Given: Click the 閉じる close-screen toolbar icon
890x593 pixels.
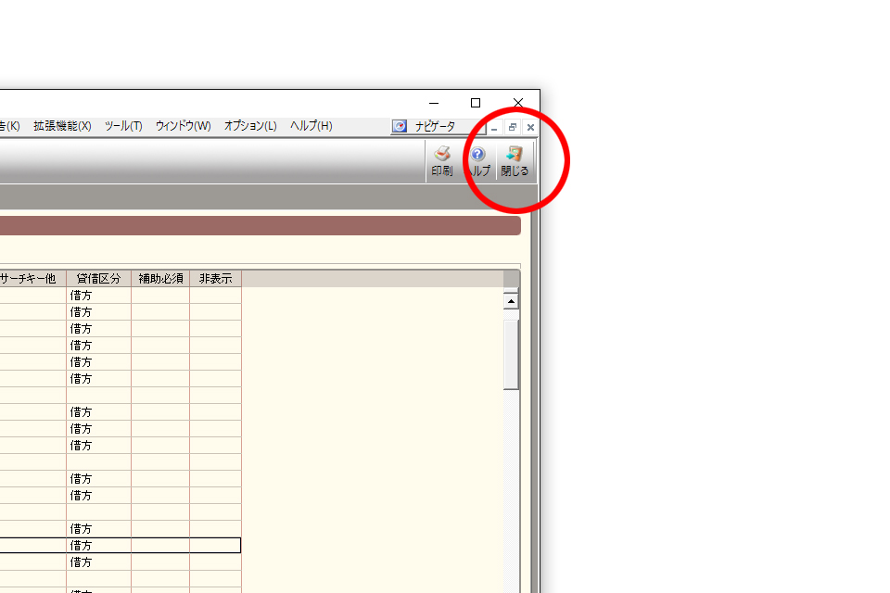Looking at the screenshot, I should (515, 161).
